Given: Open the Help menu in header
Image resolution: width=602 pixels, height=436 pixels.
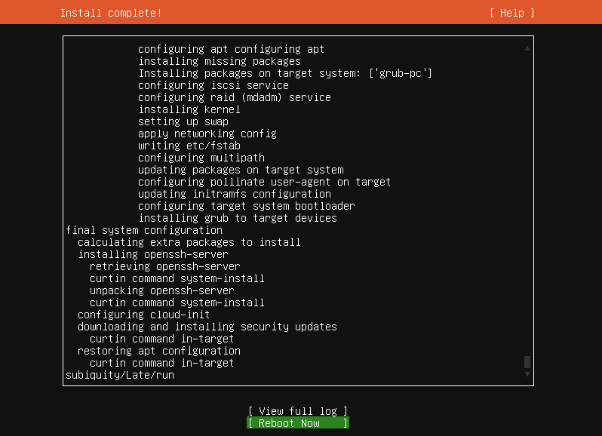Looking at the screenshot, I should [511, 13].
